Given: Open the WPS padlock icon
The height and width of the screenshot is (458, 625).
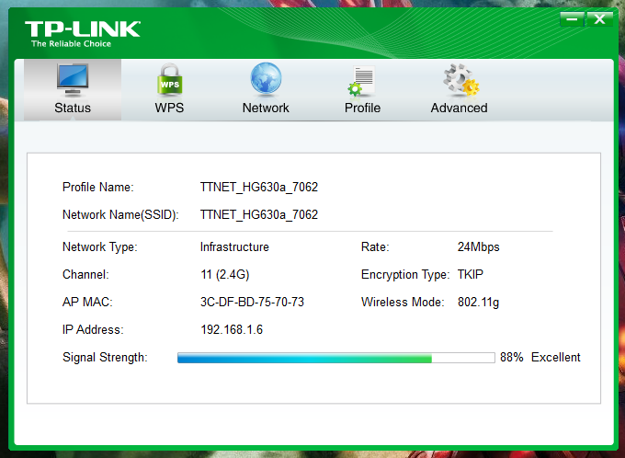Looking at the screenshot, I should (x=170, y=80).
